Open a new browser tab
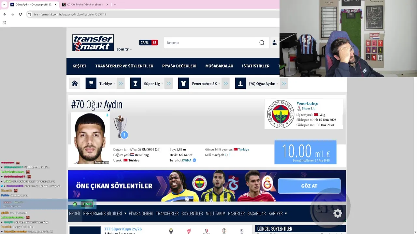 point(115,5)
